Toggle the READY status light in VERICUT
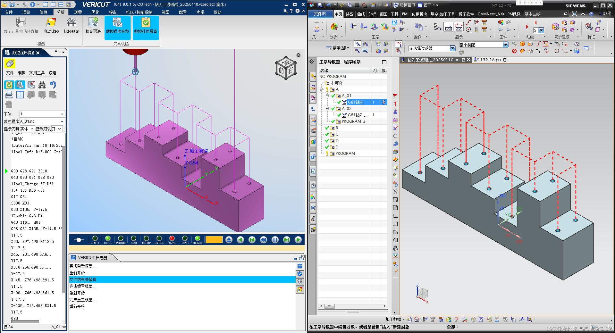The height and width of the screenshot is (333, 615). coord(198,238)
